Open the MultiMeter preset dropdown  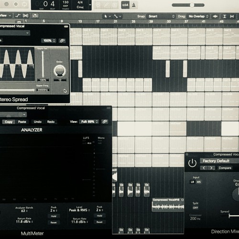click(x=13, y=114)
